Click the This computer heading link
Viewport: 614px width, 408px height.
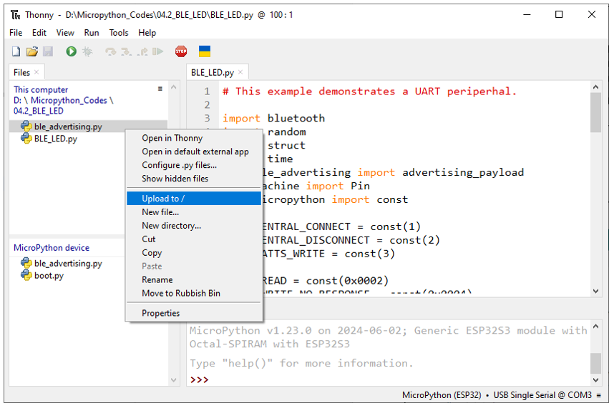[x=41, y=90]
